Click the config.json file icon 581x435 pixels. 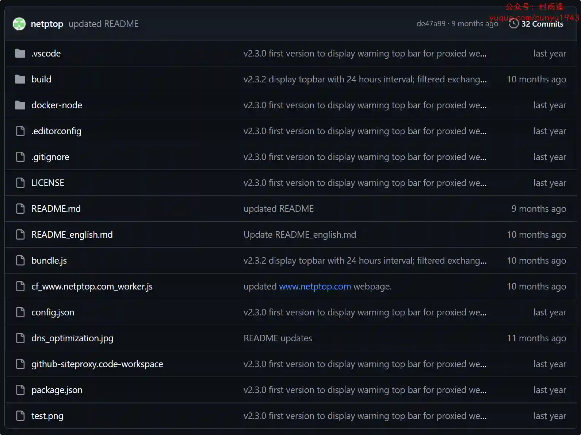click(20, 312)
